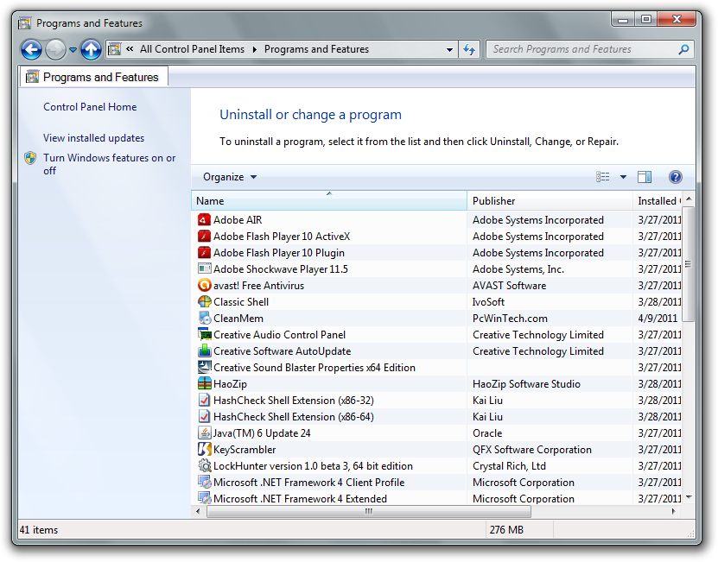
Task: Open the Help question mark icon
Action: pyautogui.click(x=675, y=177)
